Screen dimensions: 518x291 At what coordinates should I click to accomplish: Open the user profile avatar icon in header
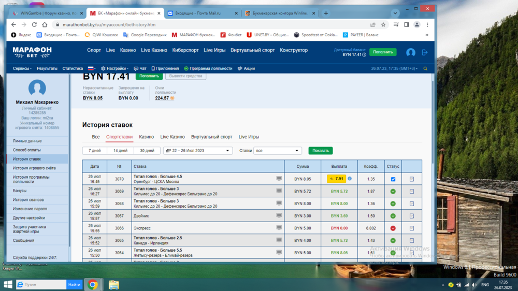point(411,52)
